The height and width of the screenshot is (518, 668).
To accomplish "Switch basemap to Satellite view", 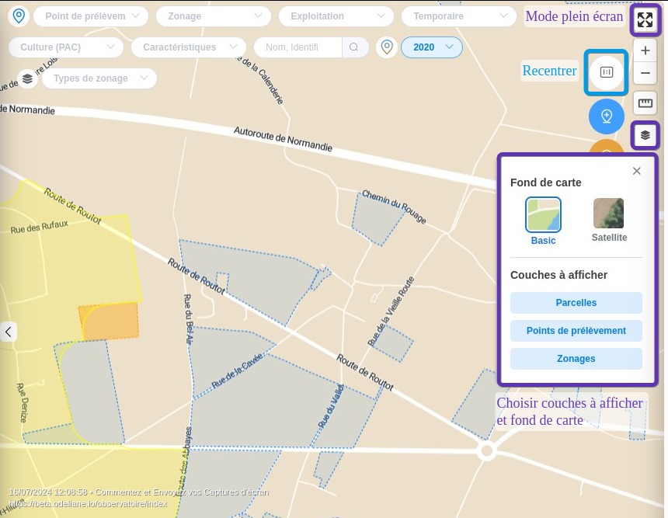I will 608,213.
